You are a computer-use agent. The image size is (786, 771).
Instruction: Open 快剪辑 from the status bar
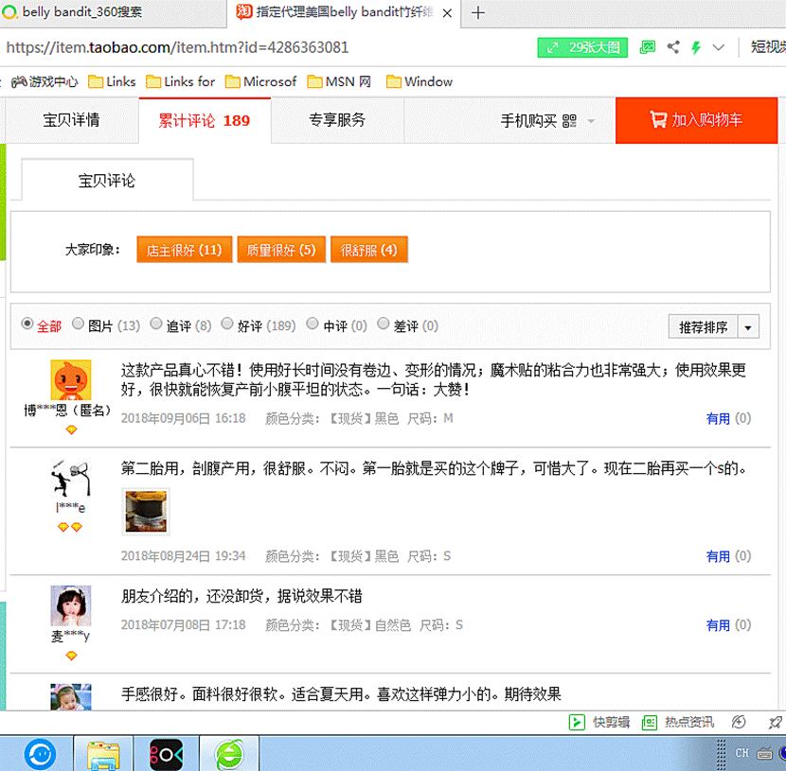[600, 722]
